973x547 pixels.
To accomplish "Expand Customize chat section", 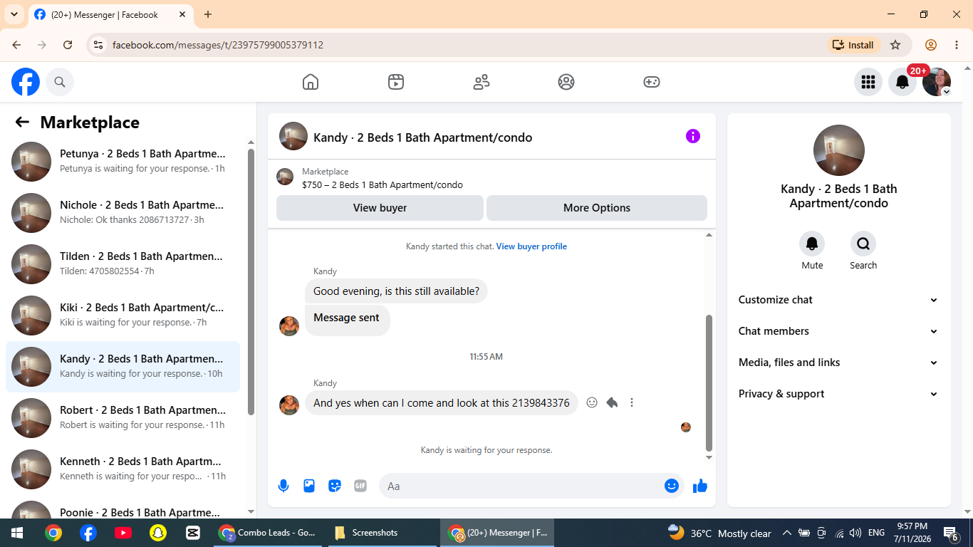I will click(x=838, y=300).
